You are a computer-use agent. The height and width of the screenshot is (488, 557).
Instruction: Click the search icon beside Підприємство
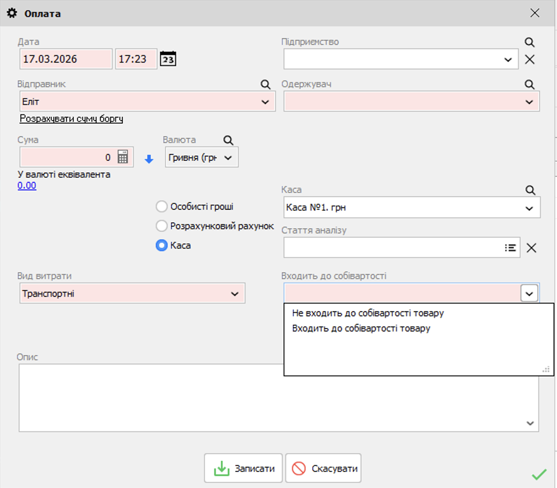click(529, 42)
